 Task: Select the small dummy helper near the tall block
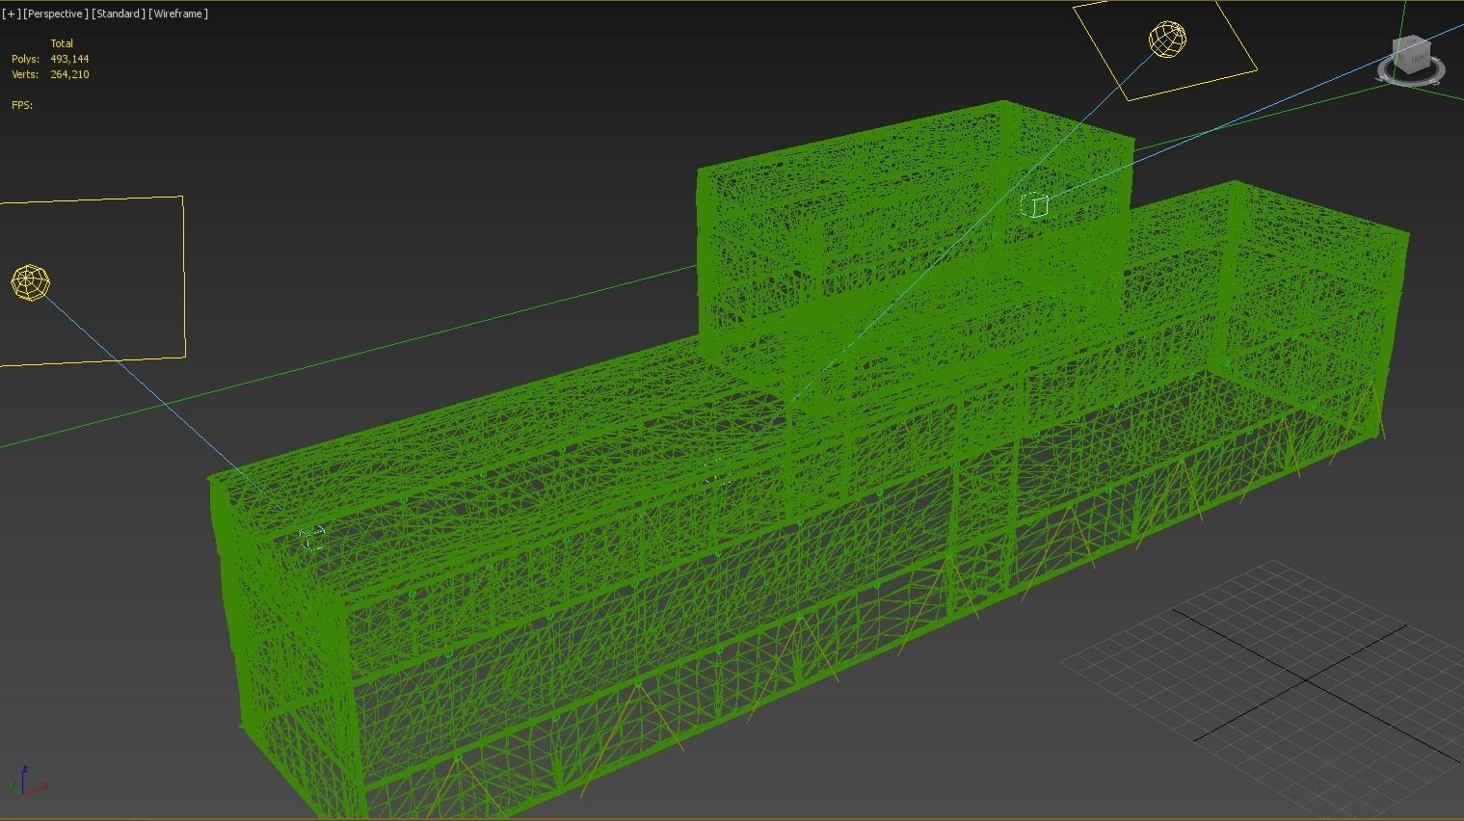[x=1033, y=204]
